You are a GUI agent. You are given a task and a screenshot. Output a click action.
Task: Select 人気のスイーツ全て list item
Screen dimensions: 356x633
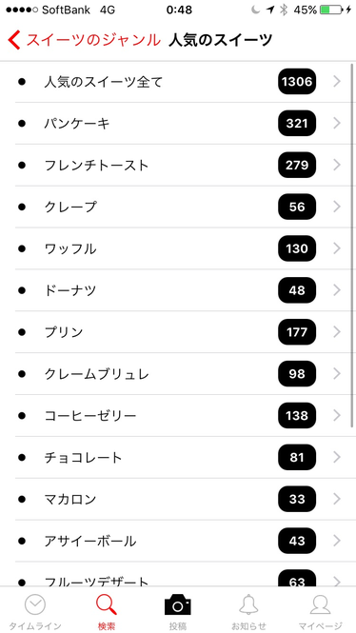point(178,82)
